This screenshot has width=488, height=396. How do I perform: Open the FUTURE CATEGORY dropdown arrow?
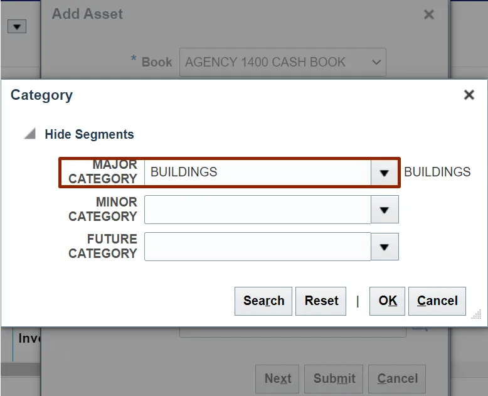385,247
